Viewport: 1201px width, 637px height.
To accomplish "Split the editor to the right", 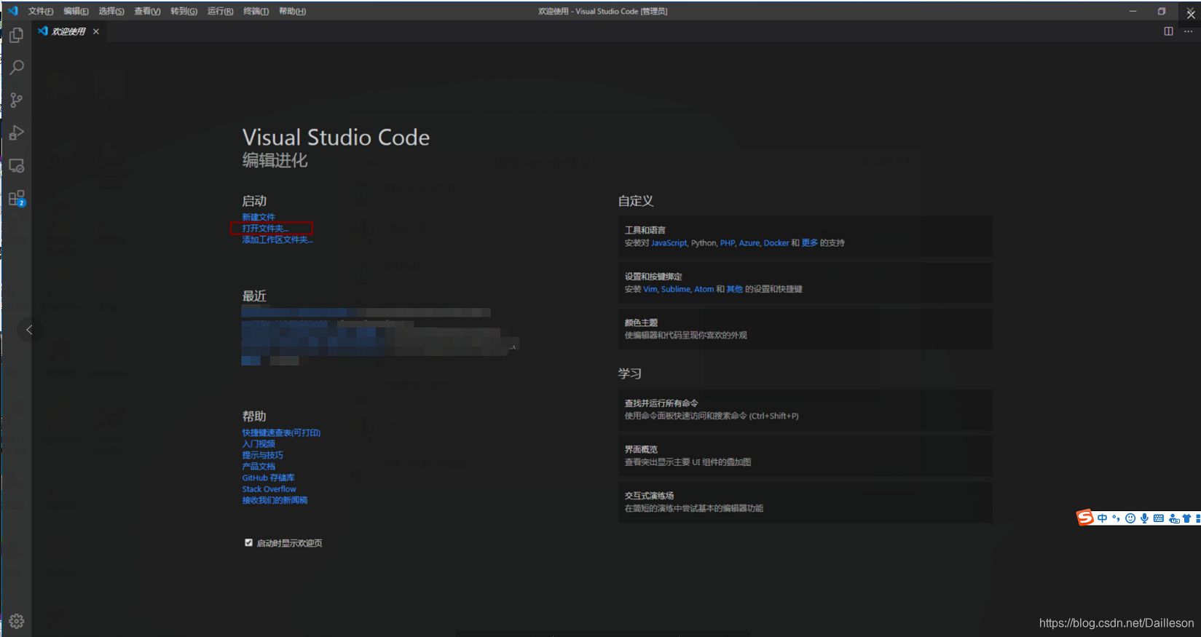I will 1168,31.
